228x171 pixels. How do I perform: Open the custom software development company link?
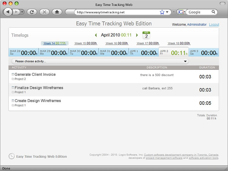[181, 155]
